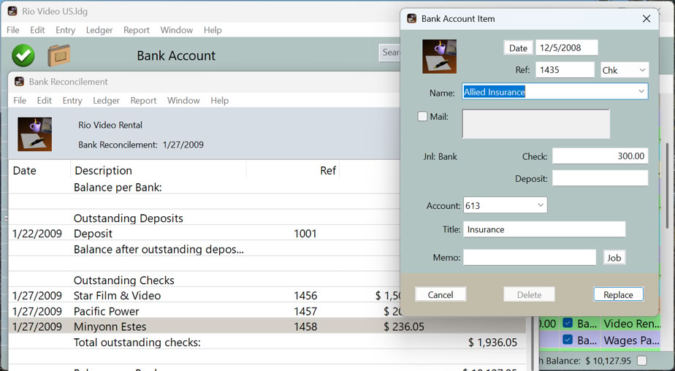
Task: Click the Ref field showing 1435
Action: (x=565, y=69)
